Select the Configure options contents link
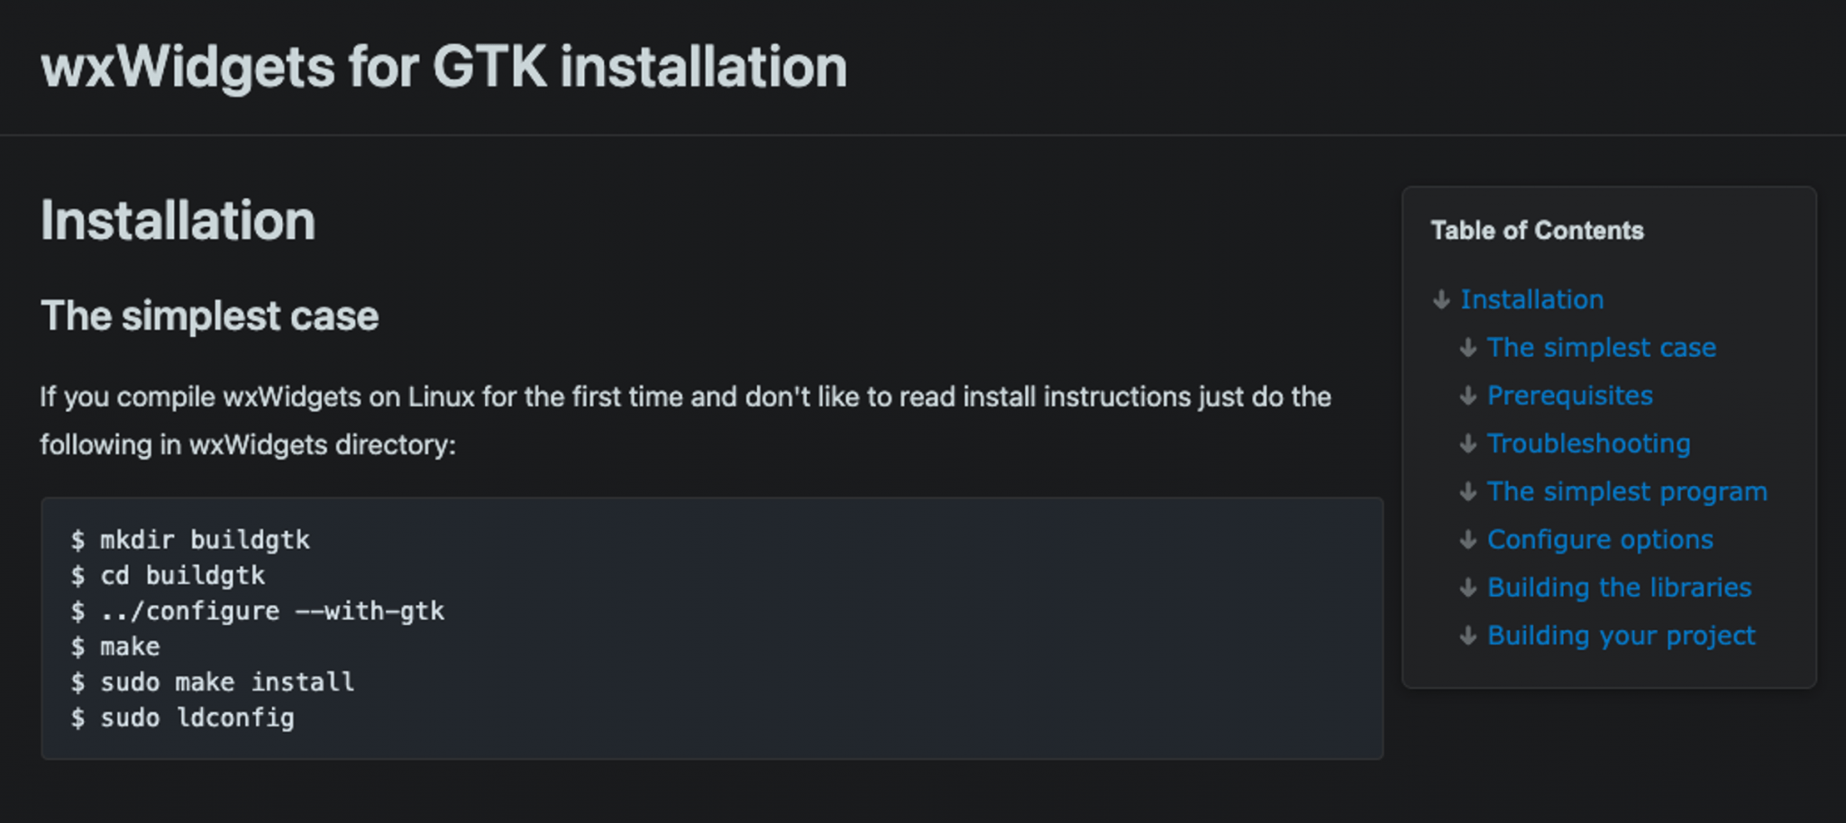This screenshot has height=823, width=1846. point(1599,539)
